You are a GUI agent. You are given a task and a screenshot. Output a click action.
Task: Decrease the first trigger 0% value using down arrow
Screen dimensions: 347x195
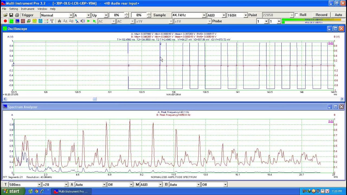click(126, 17)
